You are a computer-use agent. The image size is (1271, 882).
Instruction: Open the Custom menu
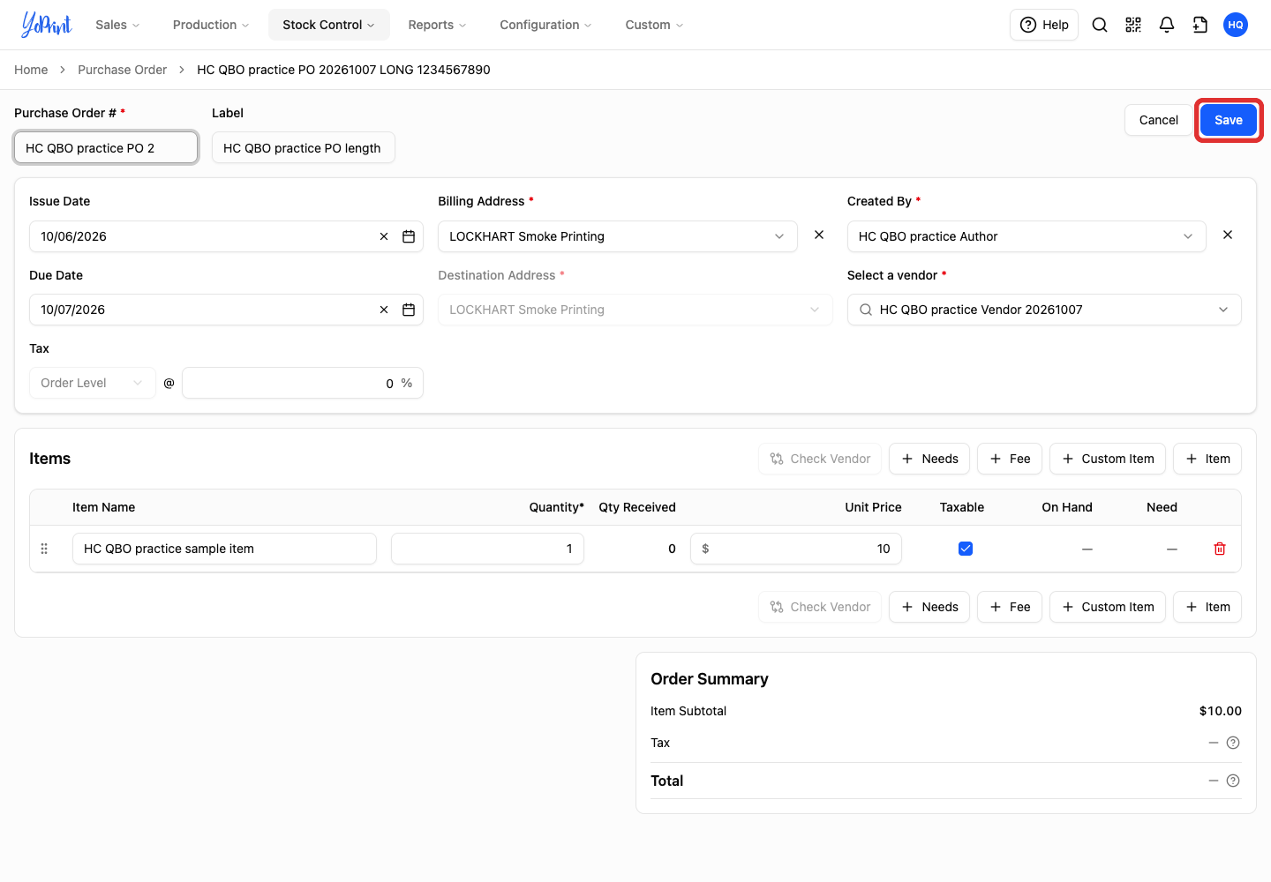click(654, 25)
